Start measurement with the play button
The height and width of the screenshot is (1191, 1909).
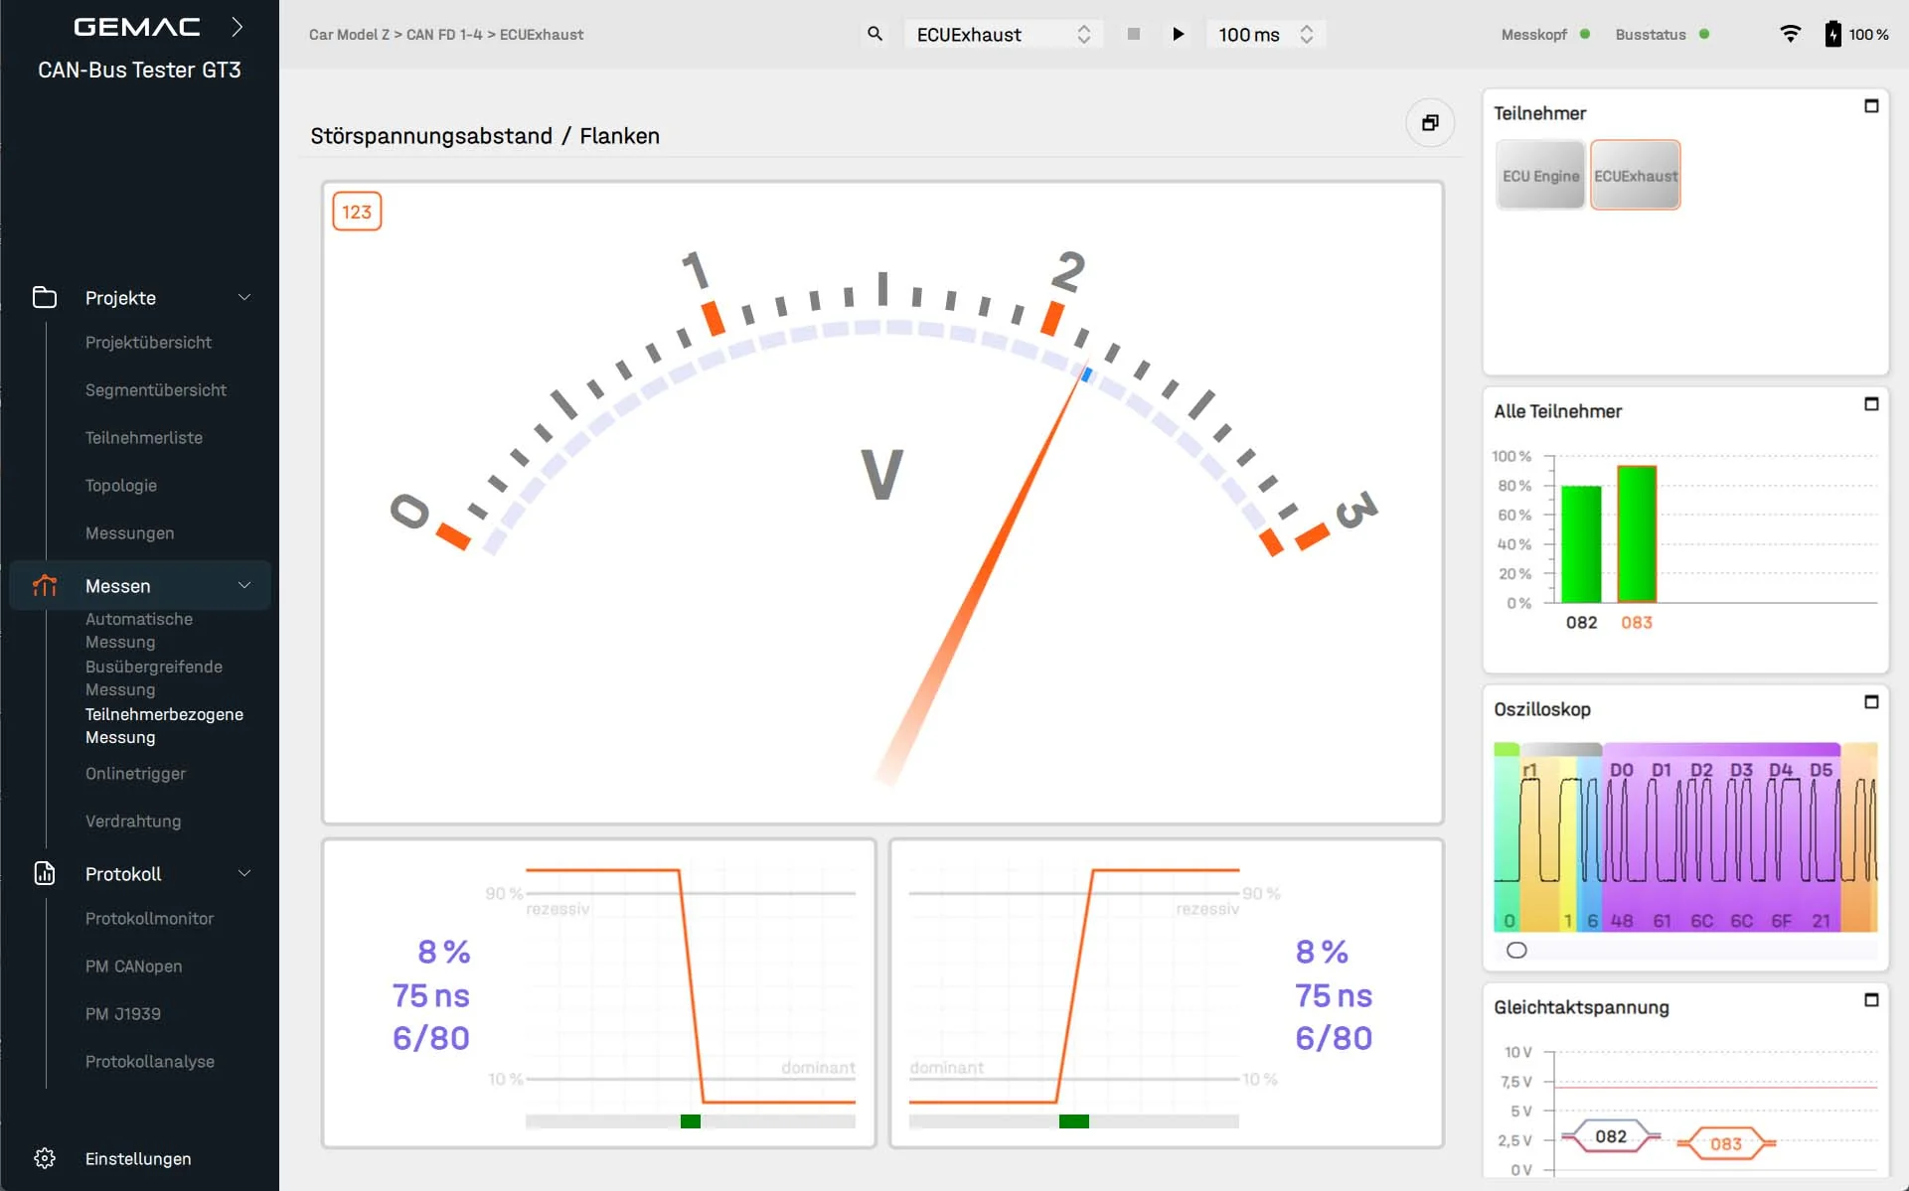(1178, 34)
